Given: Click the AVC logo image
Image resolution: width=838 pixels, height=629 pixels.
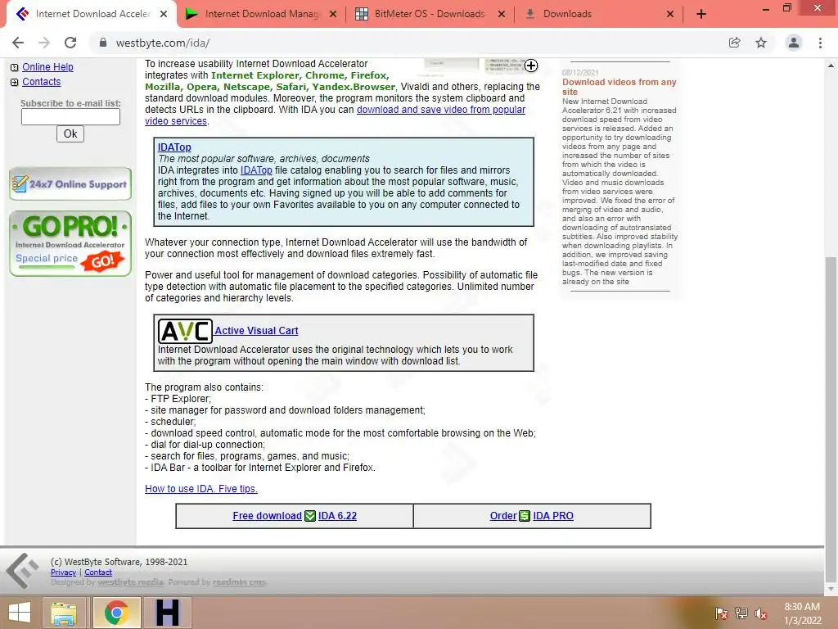Looking at the screenshot, I should [x=185, y=331].
